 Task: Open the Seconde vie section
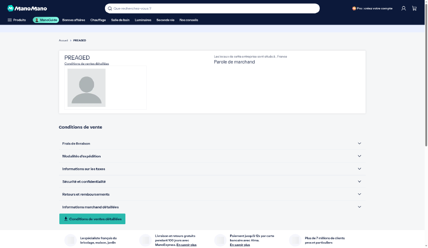coord(166,20)
